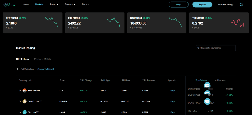Expand the Finance dropdown menu
Viewport: 252px width, 115px height.
pos(70,4)
